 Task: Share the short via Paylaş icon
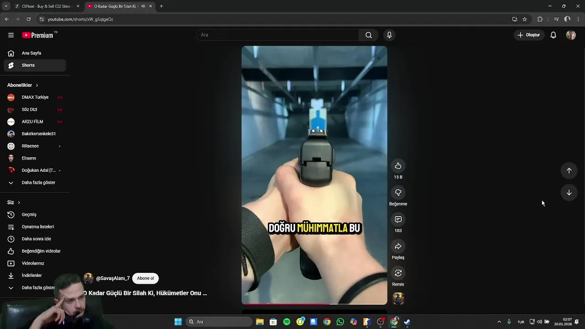[398, 246]
